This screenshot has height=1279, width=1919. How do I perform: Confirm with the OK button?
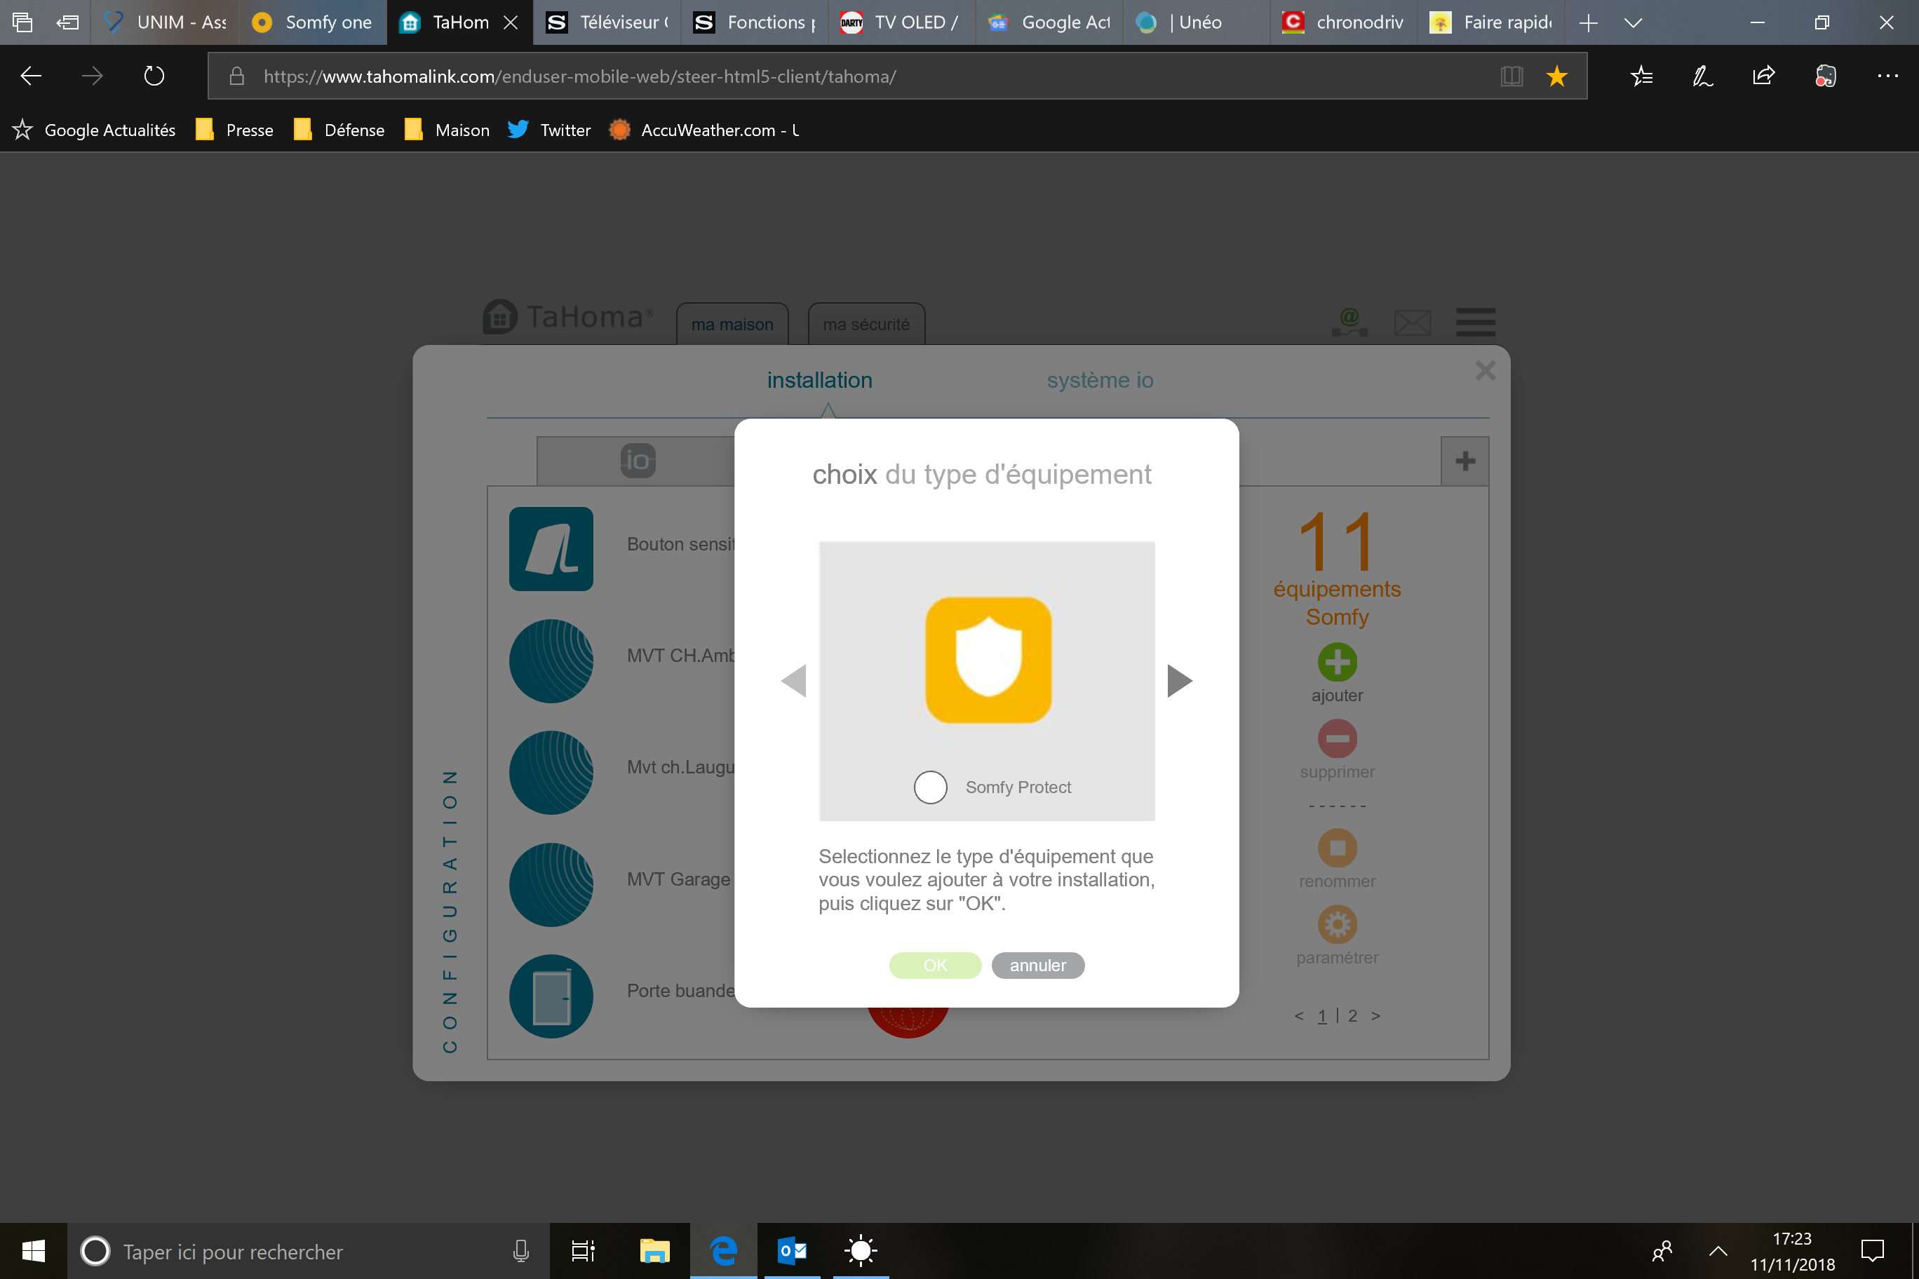pyautogui.click(x=935, y=965)
